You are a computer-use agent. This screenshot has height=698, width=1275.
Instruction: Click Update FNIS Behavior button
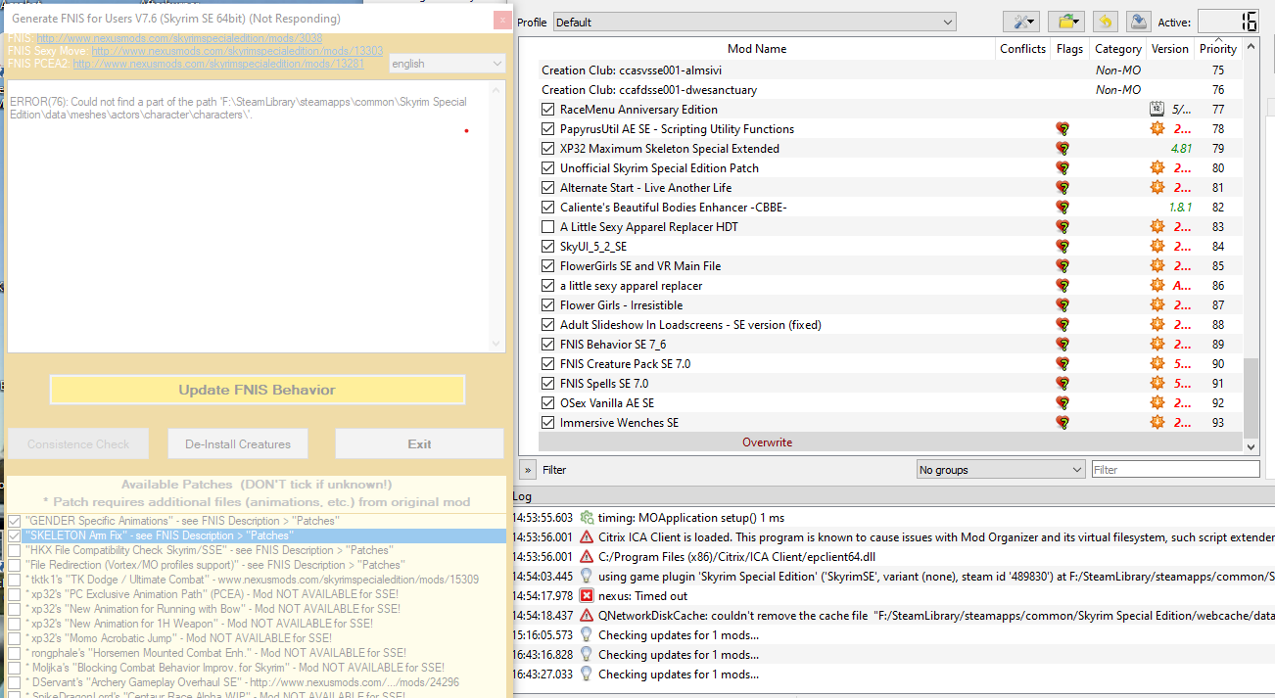click(257, 390)
